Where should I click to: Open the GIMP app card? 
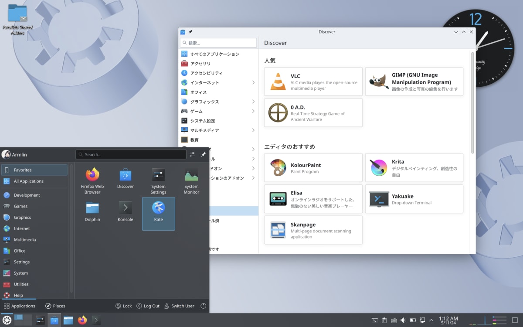tap(414, 82)
